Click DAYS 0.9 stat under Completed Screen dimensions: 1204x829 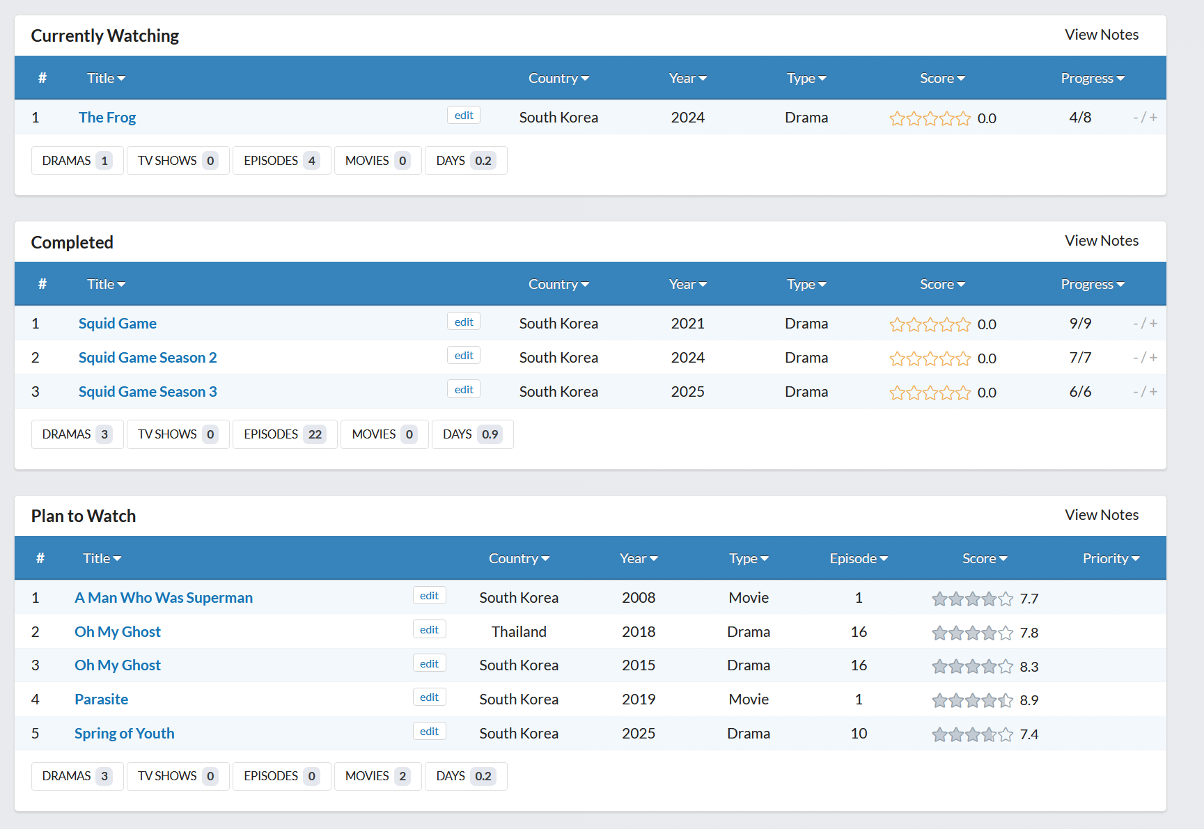(473, 434)
